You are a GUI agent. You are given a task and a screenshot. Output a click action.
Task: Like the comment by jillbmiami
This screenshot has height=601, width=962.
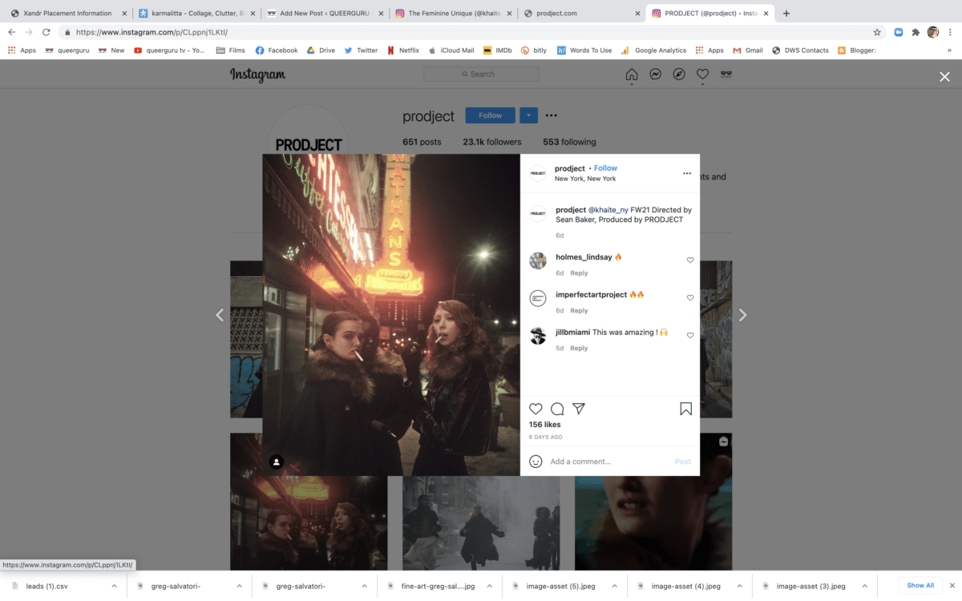(x=690, y=336)
